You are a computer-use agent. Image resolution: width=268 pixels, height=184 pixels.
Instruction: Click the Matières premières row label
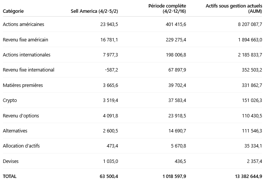(23, 85)
